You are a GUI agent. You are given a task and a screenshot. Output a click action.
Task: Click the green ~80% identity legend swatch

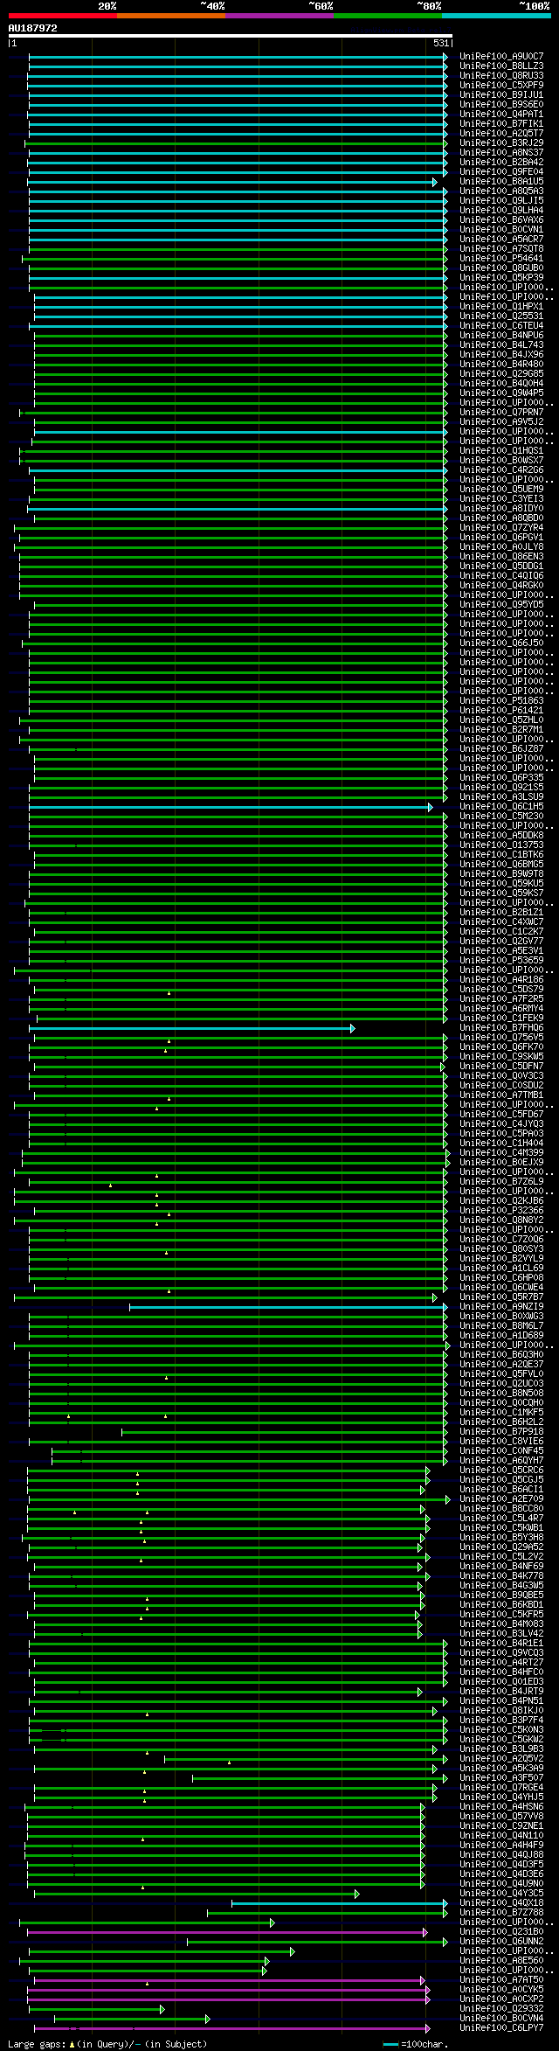[388, 15]
